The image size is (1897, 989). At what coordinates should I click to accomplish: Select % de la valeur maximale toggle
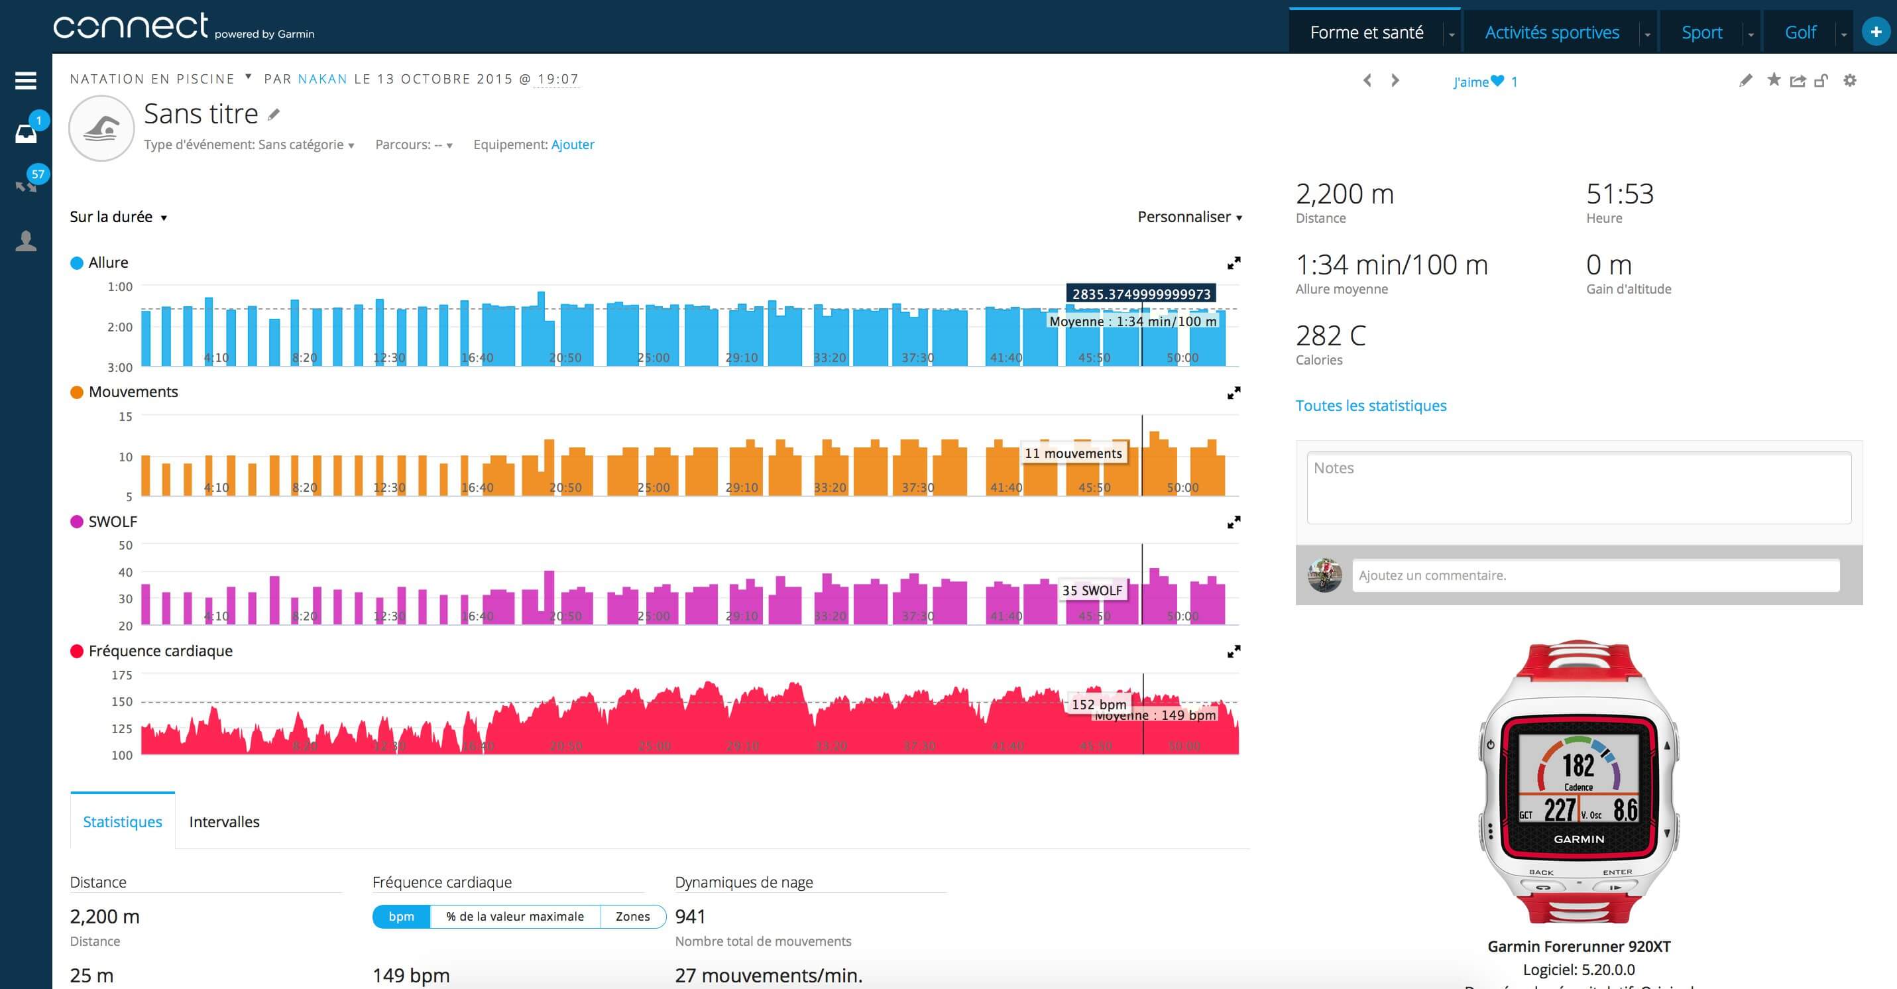[513, 917]
